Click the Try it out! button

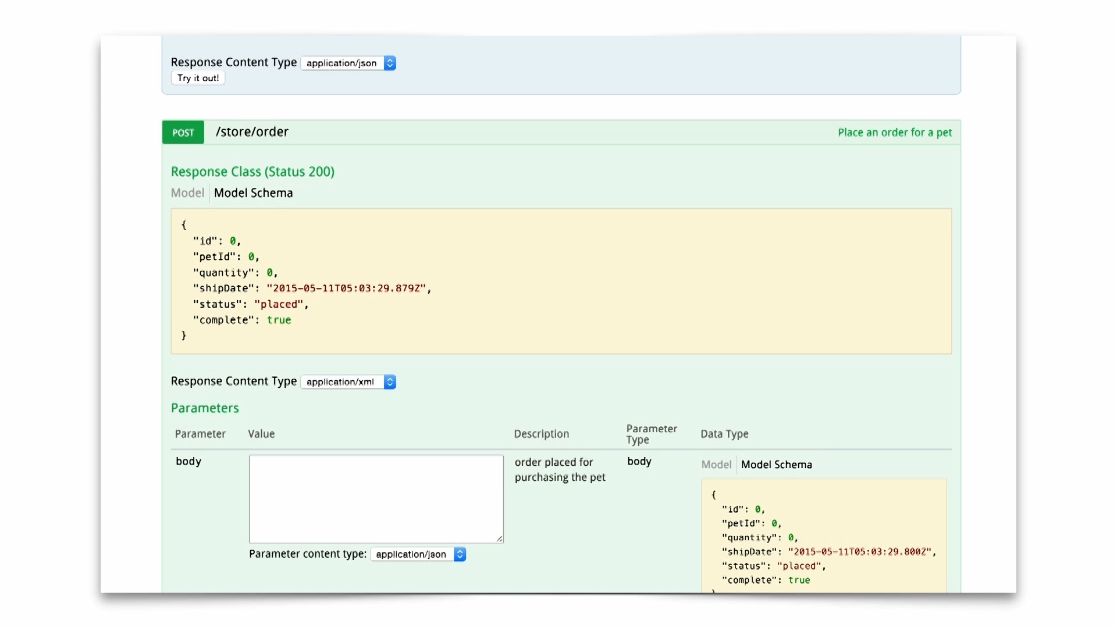click(198, 78)
